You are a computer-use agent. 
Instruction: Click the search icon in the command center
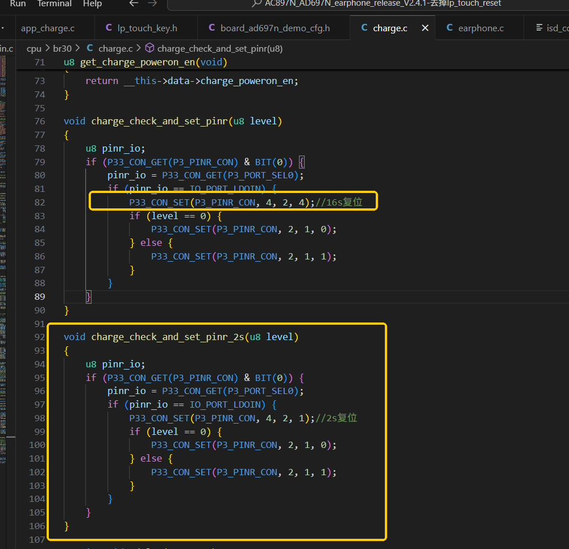point(256,3)
